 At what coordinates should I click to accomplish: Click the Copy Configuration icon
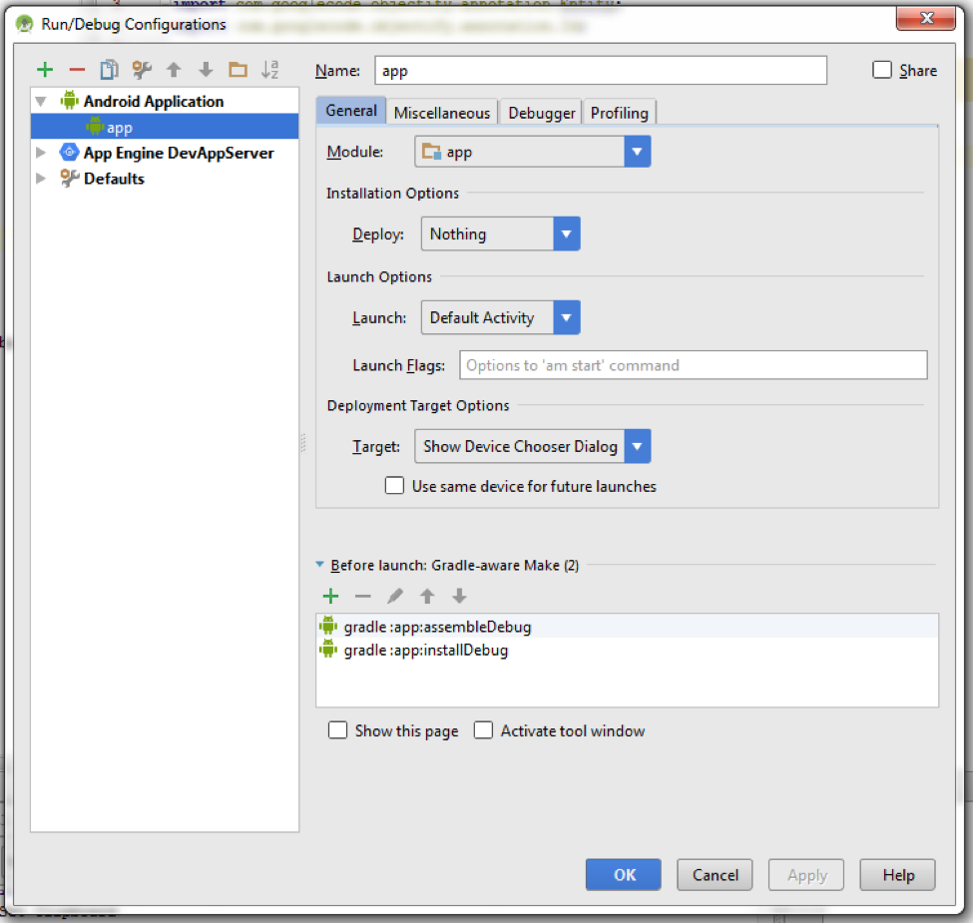coord(109,70)
